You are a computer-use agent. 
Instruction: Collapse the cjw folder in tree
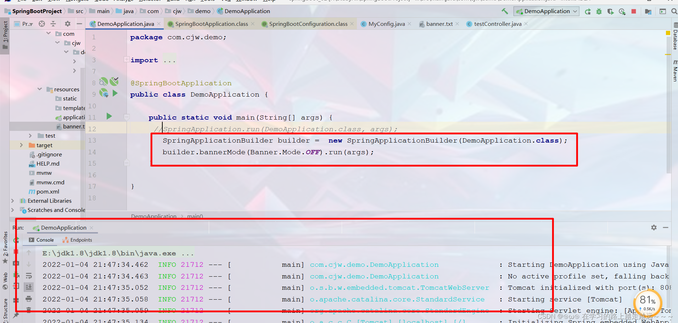(x=57, y=42)
